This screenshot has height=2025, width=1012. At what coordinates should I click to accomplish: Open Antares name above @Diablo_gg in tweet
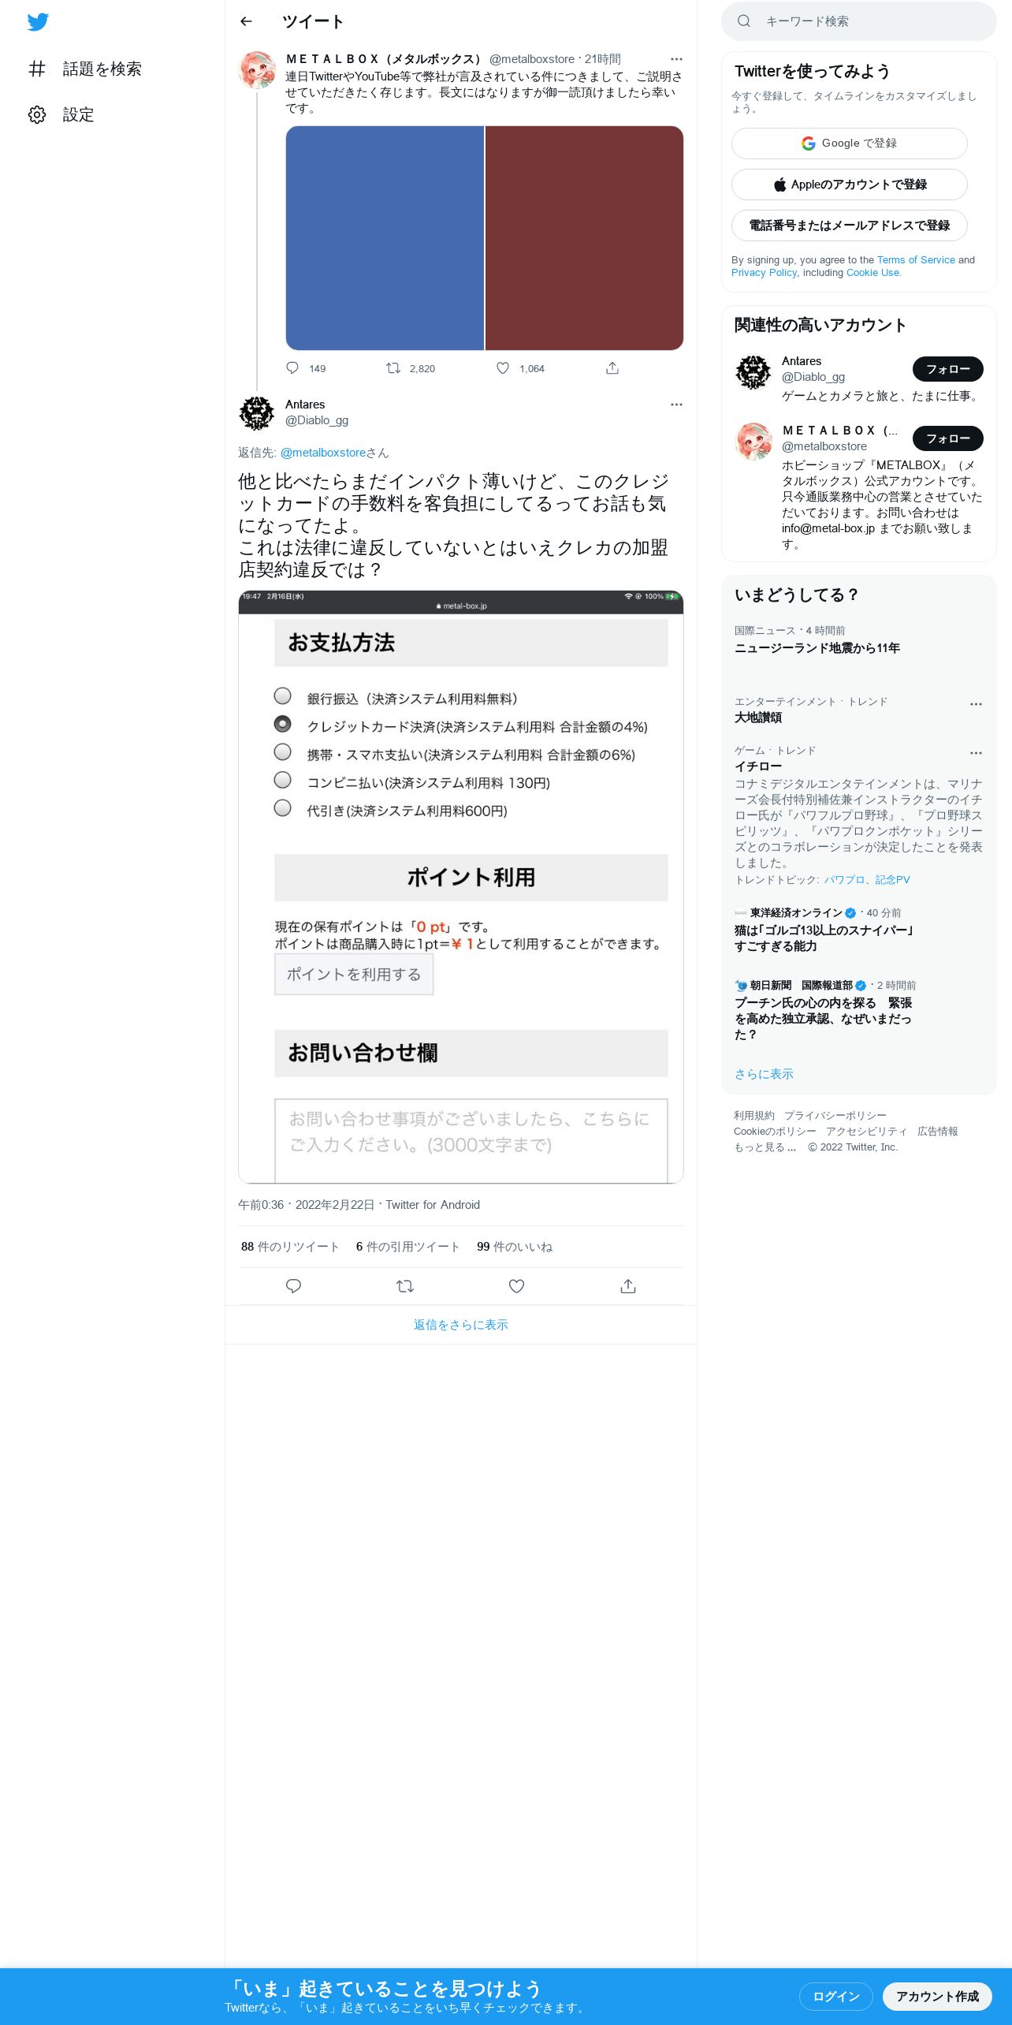click(x=305, y=405)
